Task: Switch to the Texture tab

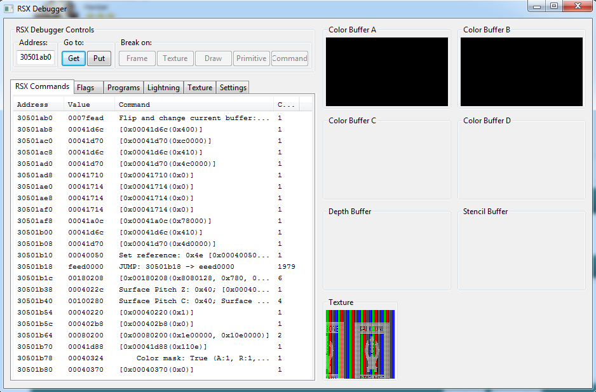Action: pyautogui.click(x=200, y=88)
